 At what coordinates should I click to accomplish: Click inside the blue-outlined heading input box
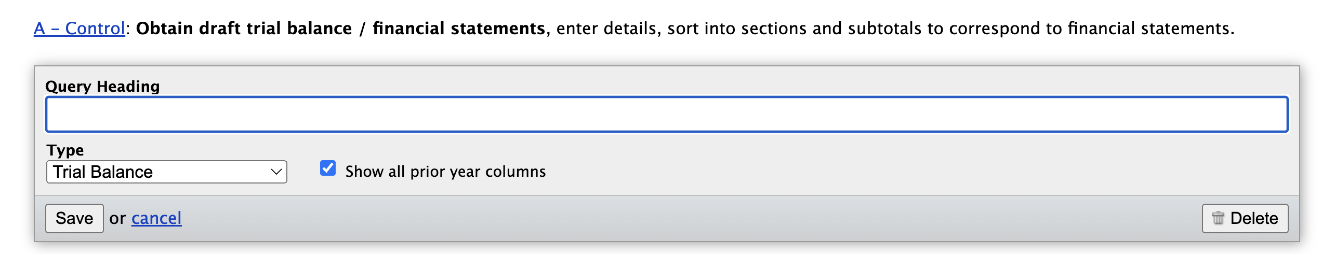[x=667, y=114]
